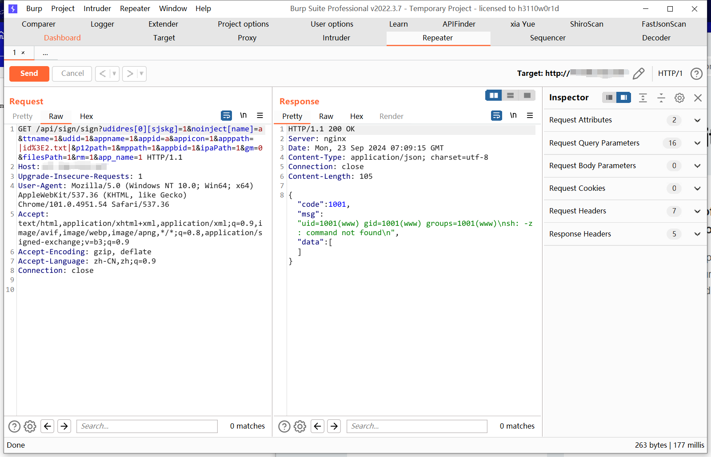Open the Logger tab
This screenshot has width=711, height=457.
pos(102,24)
